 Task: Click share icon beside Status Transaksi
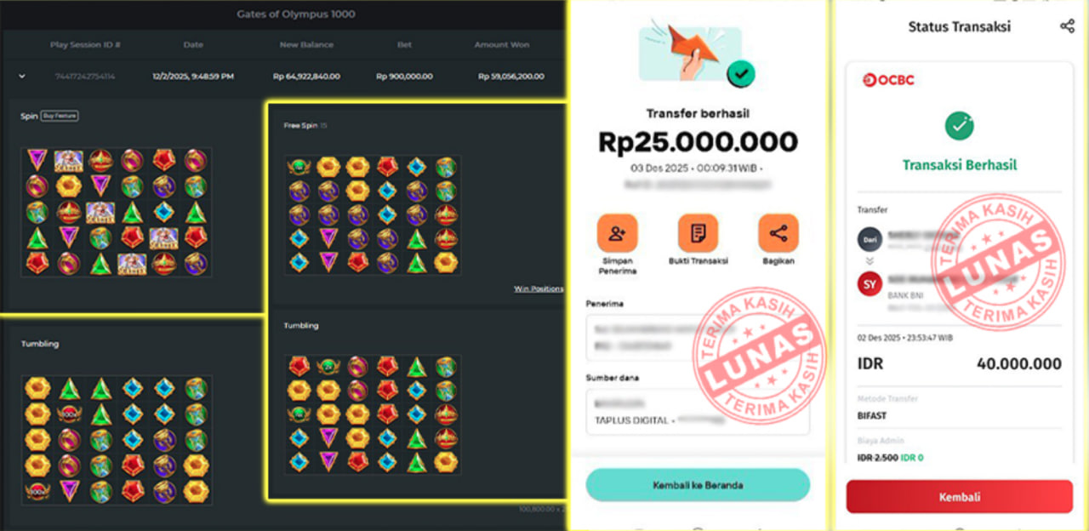click(1067, 26)
